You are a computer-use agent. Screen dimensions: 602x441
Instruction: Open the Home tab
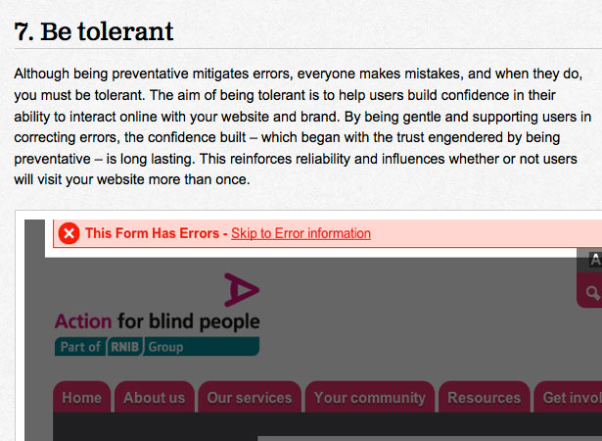82,397
